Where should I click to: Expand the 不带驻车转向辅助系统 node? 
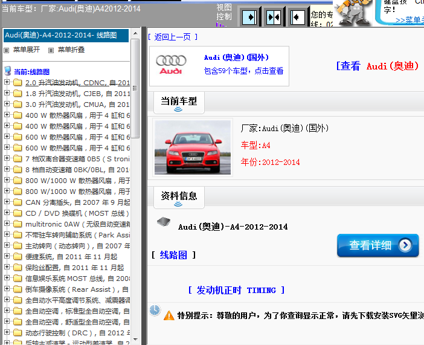[7, 234]
